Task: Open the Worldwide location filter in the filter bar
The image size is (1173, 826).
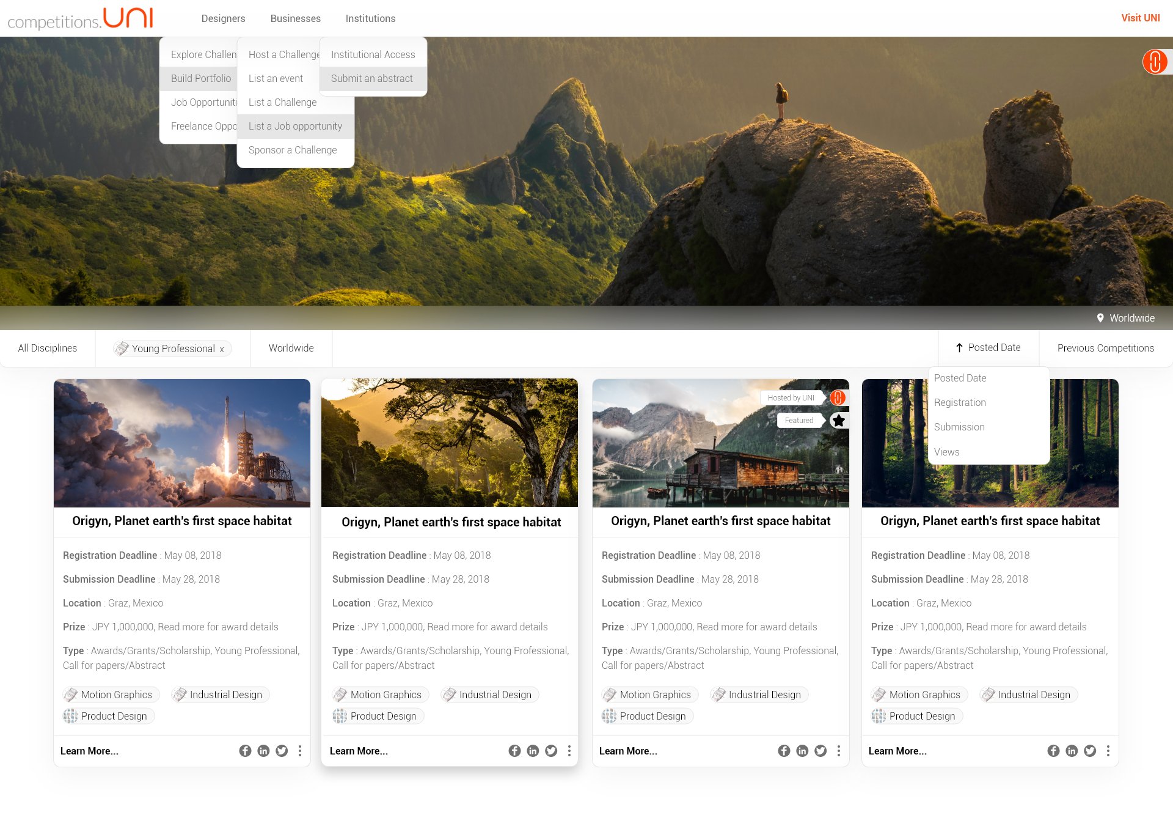Action: pos(291,348)
